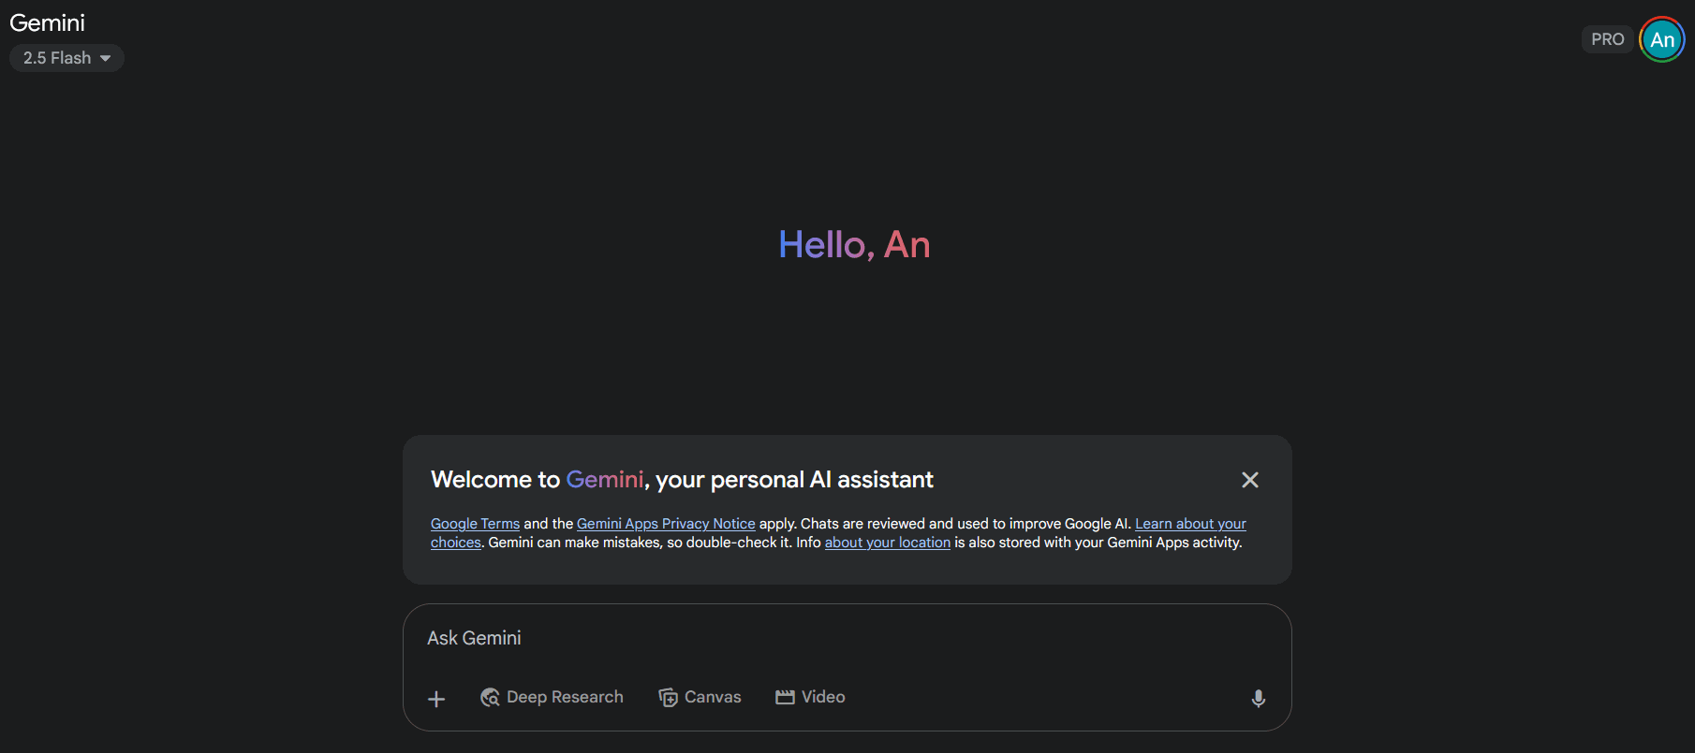Open the PRO plan badge
The image size is (1695, 753).
coord(1607,39)
